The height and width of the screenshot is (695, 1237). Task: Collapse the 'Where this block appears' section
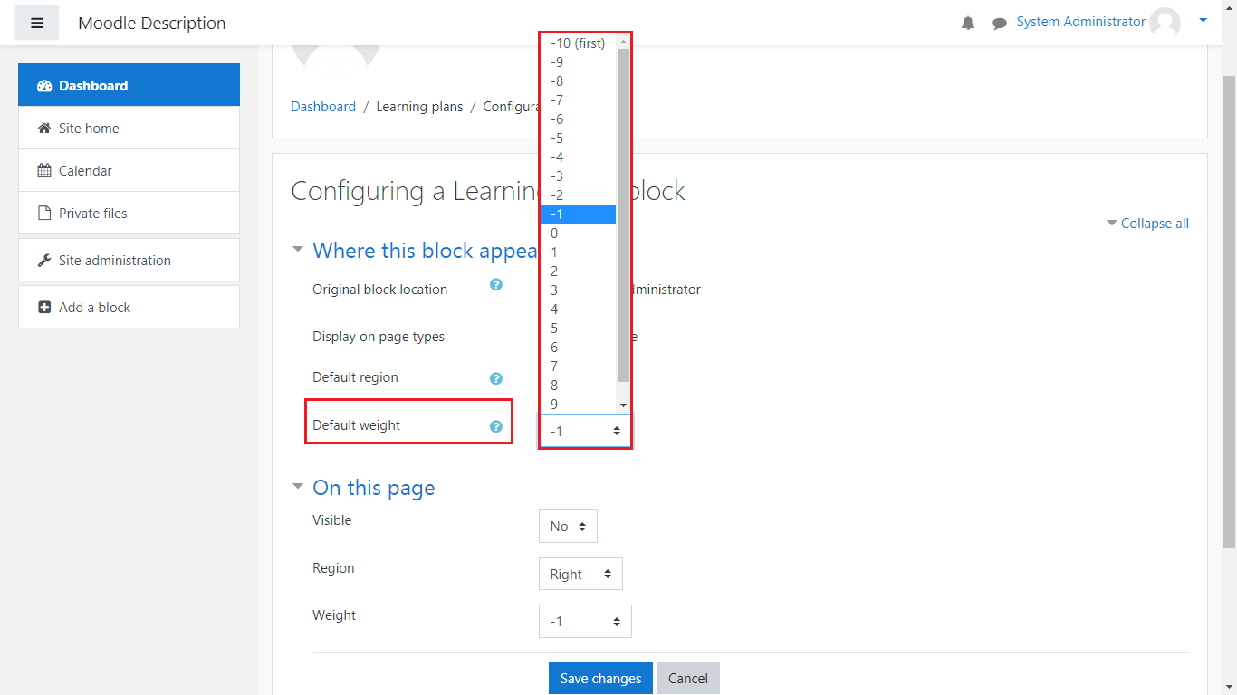298,250
